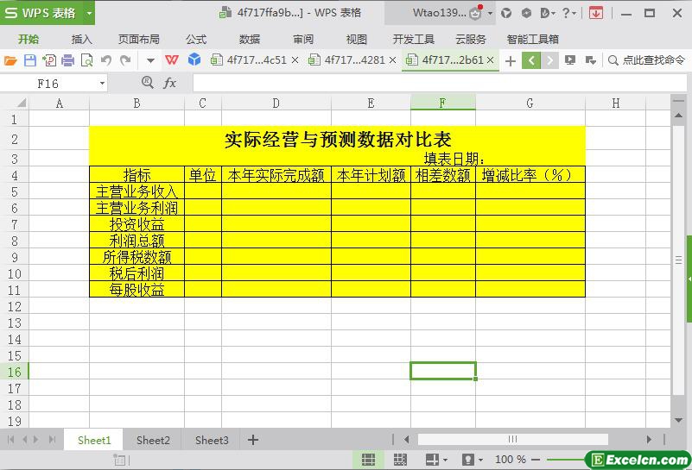Switch to the Sheet2 tab
The width and height of the screenshot is (692, 470).
153,440
